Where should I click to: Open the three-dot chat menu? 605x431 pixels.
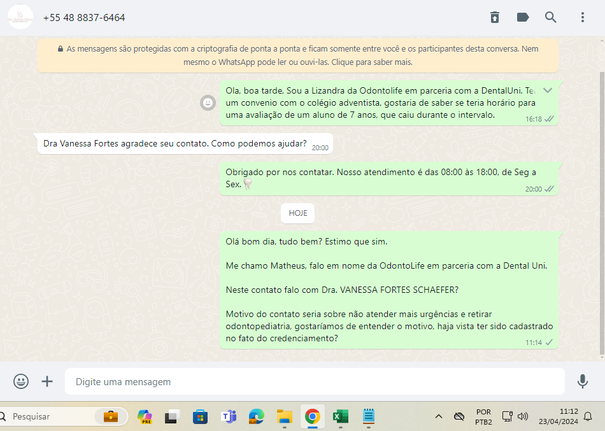tap(582, 17)
